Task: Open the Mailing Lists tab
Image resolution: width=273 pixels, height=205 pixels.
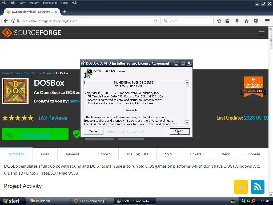Action: tap(138, 154)
